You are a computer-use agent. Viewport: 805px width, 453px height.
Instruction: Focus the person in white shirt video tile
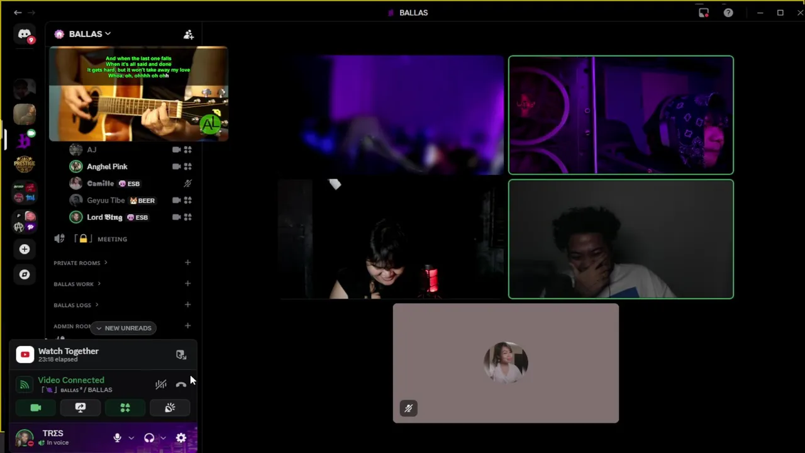click(x=621, y=239)
